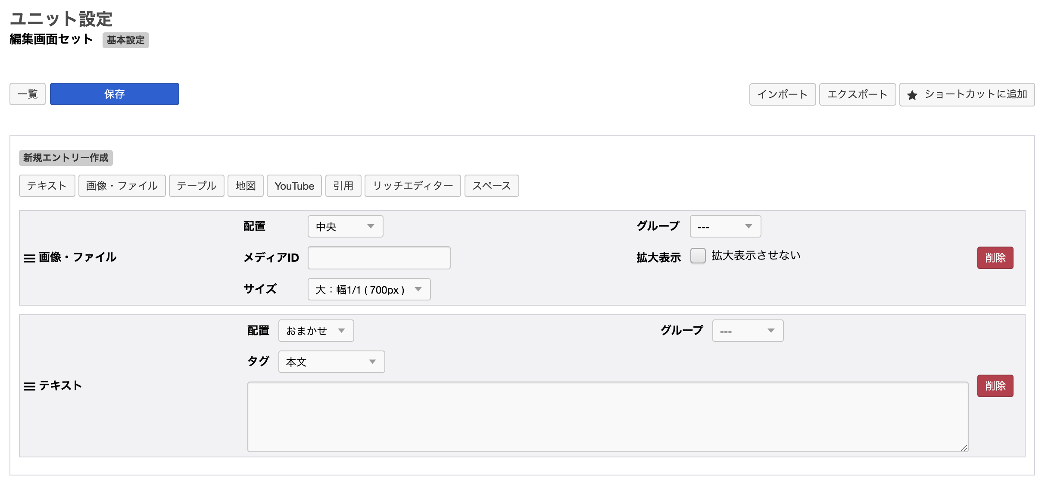This screenshot has height=488, width=1048.
Task: Click the メディアID input field
Action: pos(379,258)
